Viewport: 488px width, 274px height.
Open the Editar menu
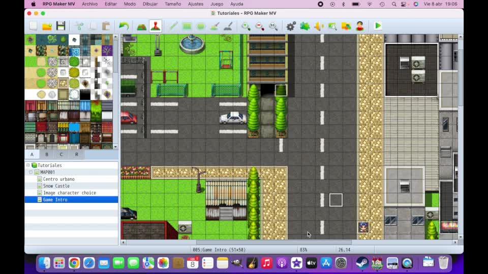pyautogui.click(x=110, y=4)
